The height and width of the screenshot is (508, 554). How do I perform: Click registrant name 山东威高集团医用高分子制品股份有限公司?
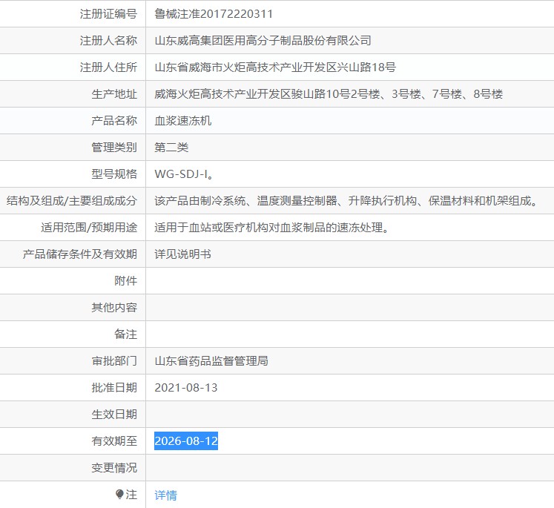tap(263, 40)
